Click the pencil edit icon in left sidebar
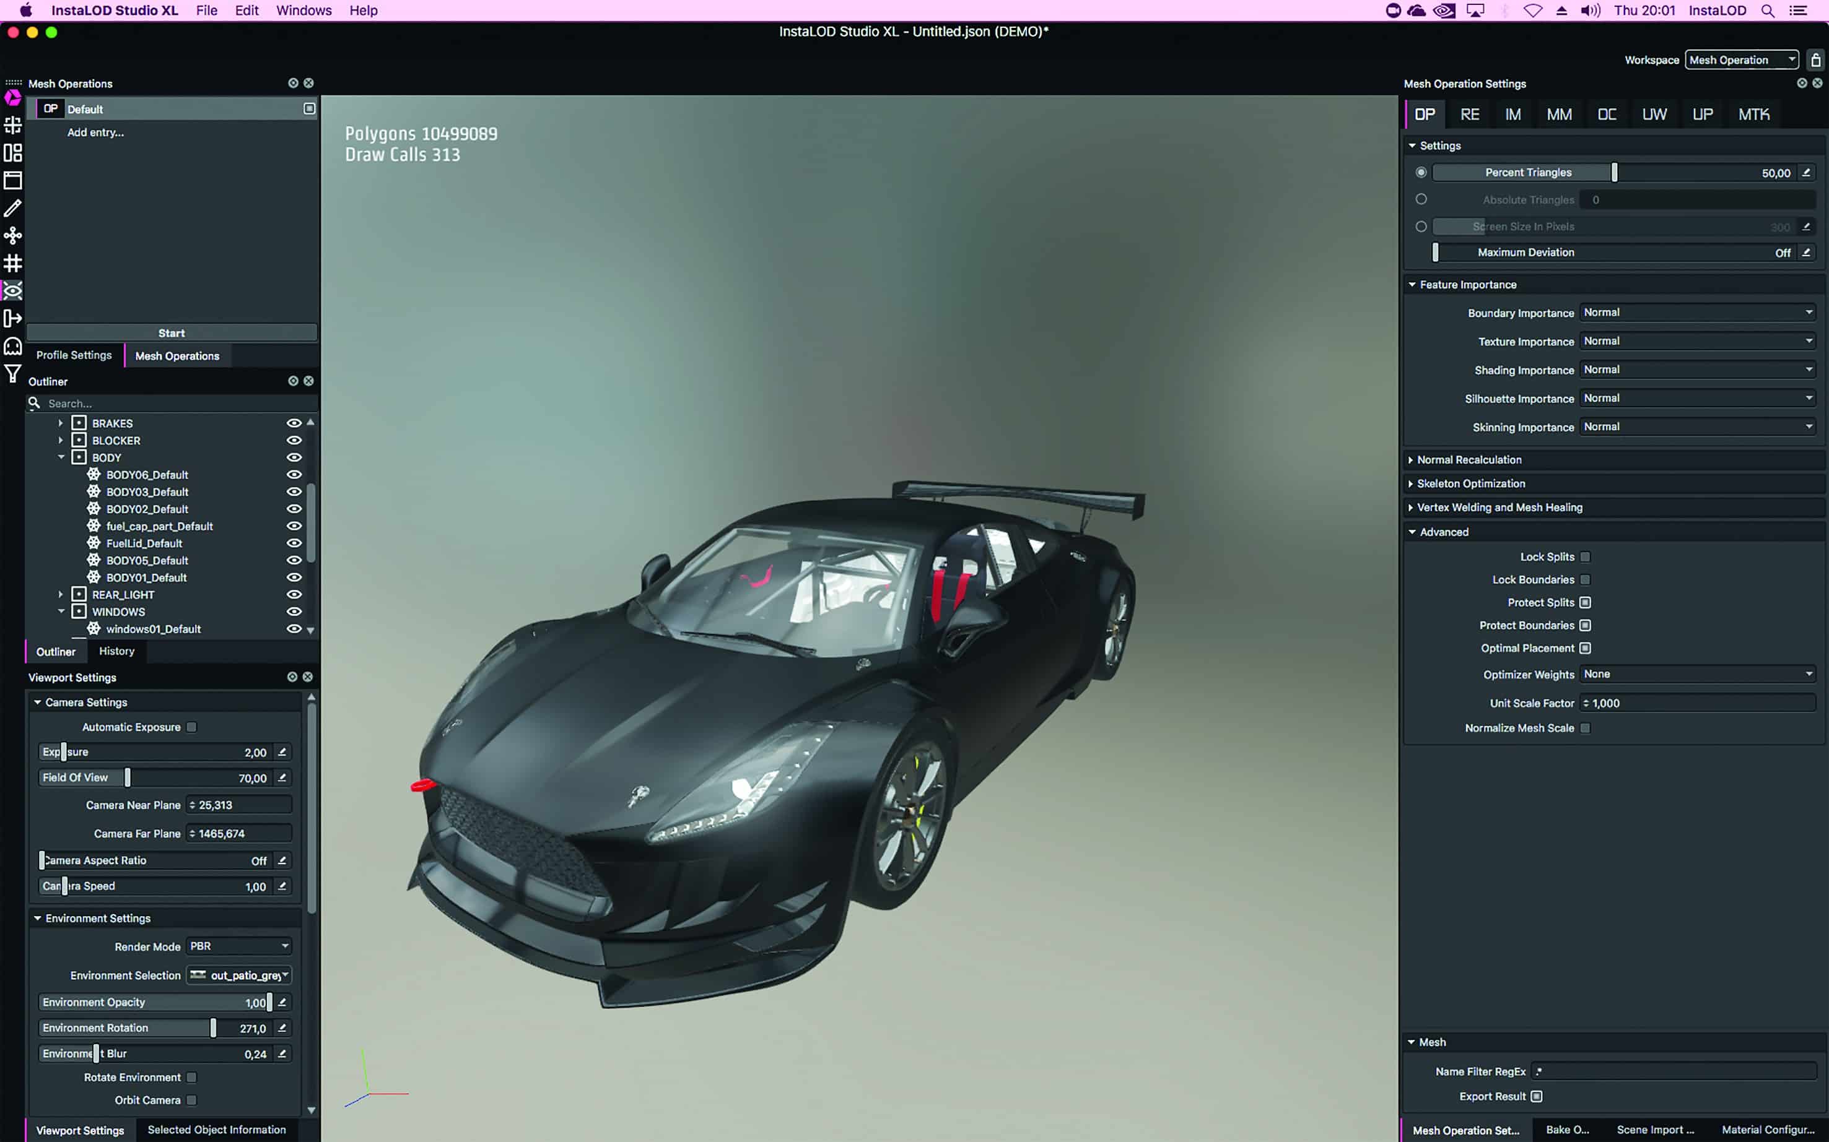This screenshot has width=1829, height=1142. 13,209
